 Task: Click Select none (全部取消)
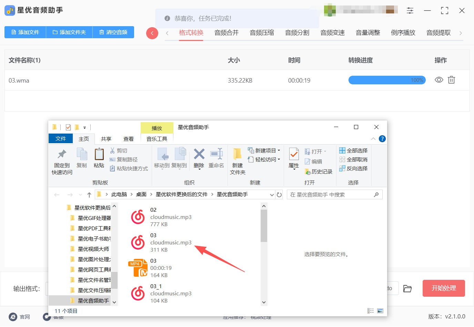[x=353, y=159]
